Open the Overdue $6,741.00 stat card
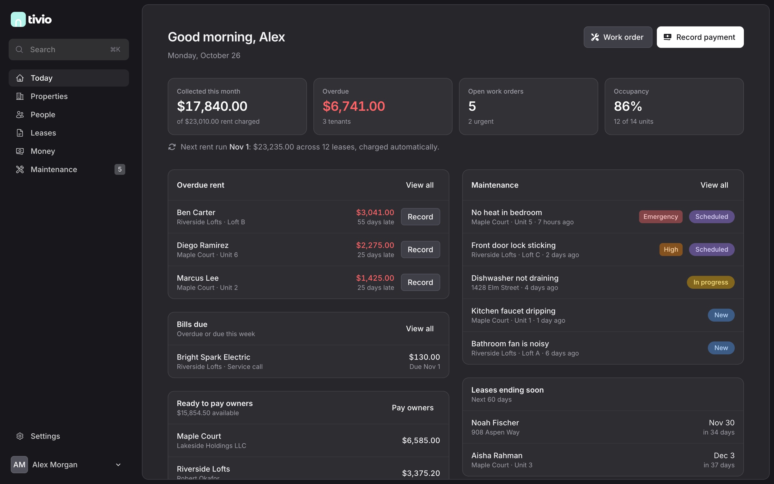 pyautogui.click(x=383, y=106)
